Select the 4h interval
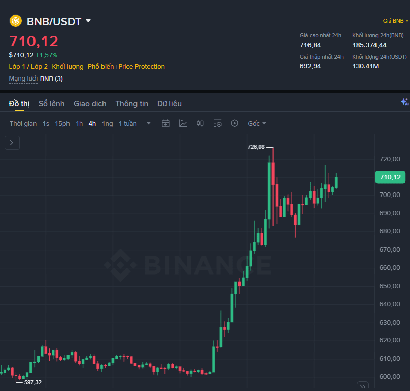The image size is (410, 391). tap(92, 124)
